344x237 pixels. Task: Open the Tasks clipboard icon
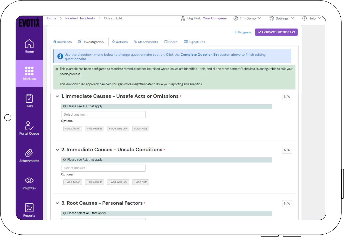point(29,98)
